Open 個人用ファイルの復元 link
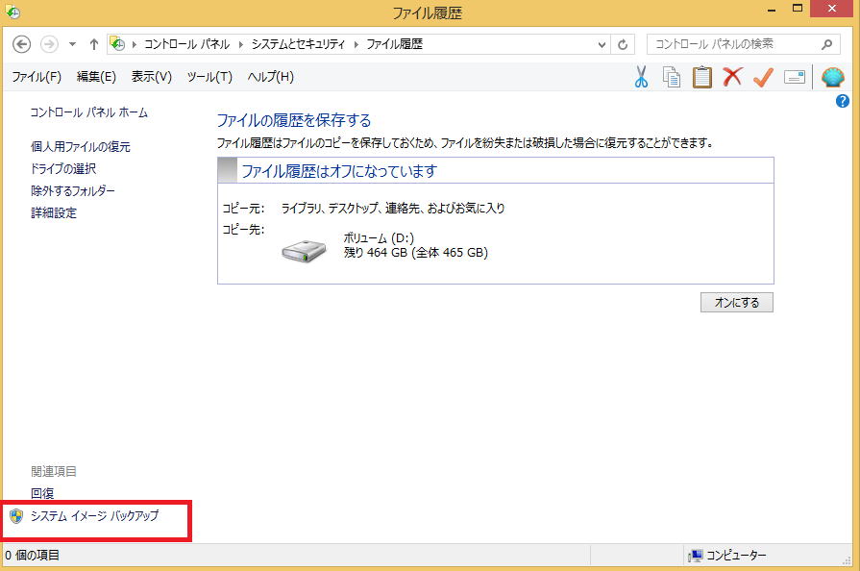The width and height of the screenshot is (860, 571). point(80,147)
